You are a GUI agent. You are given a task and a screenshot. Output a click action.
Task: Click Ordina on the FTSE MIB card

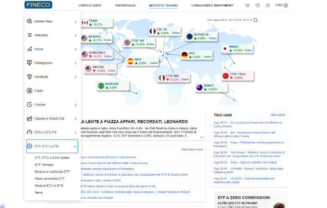[185, 79]
